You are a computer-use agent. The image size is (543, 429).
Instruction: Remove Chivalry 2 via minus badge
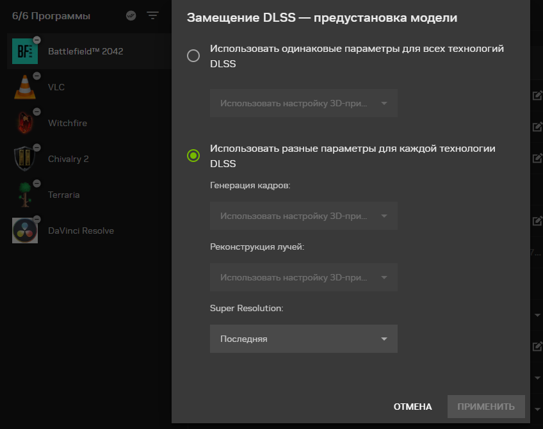pos(36,148)
